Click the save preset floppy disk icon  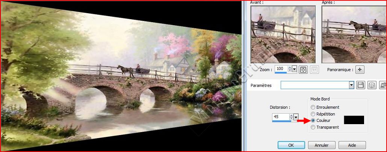[x=361, y=85]
